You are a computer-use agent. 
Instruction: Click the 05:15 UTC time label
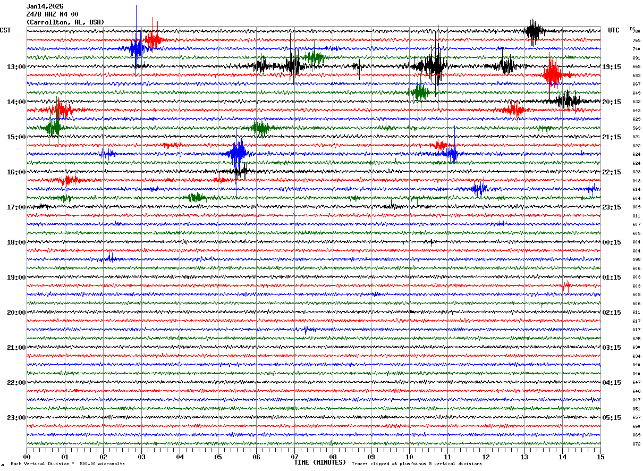tap(612, 418)
